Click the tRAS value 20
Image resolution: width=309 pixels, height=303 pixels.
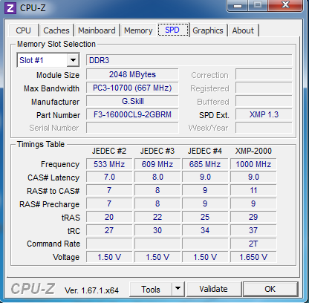click(x=109, y=217)
